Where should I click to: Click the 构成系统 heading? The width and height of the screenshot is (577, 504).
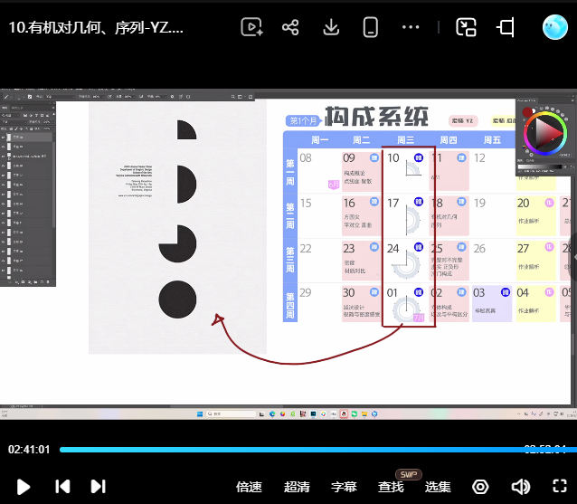click(x=377, y=117)
